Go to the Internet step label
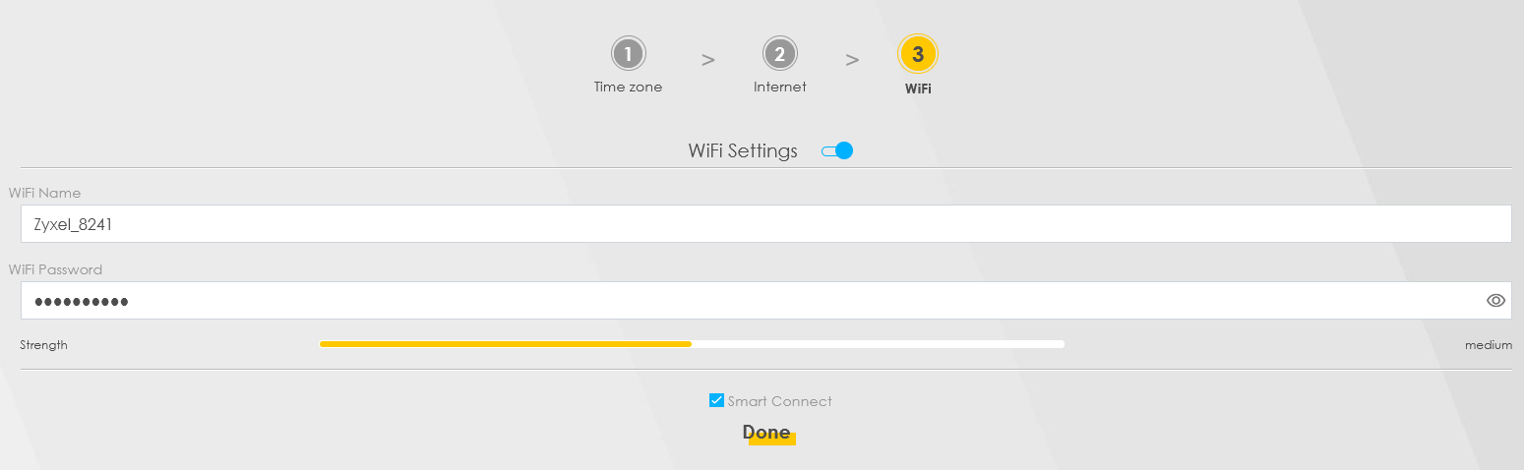 (x=779, y=88)
